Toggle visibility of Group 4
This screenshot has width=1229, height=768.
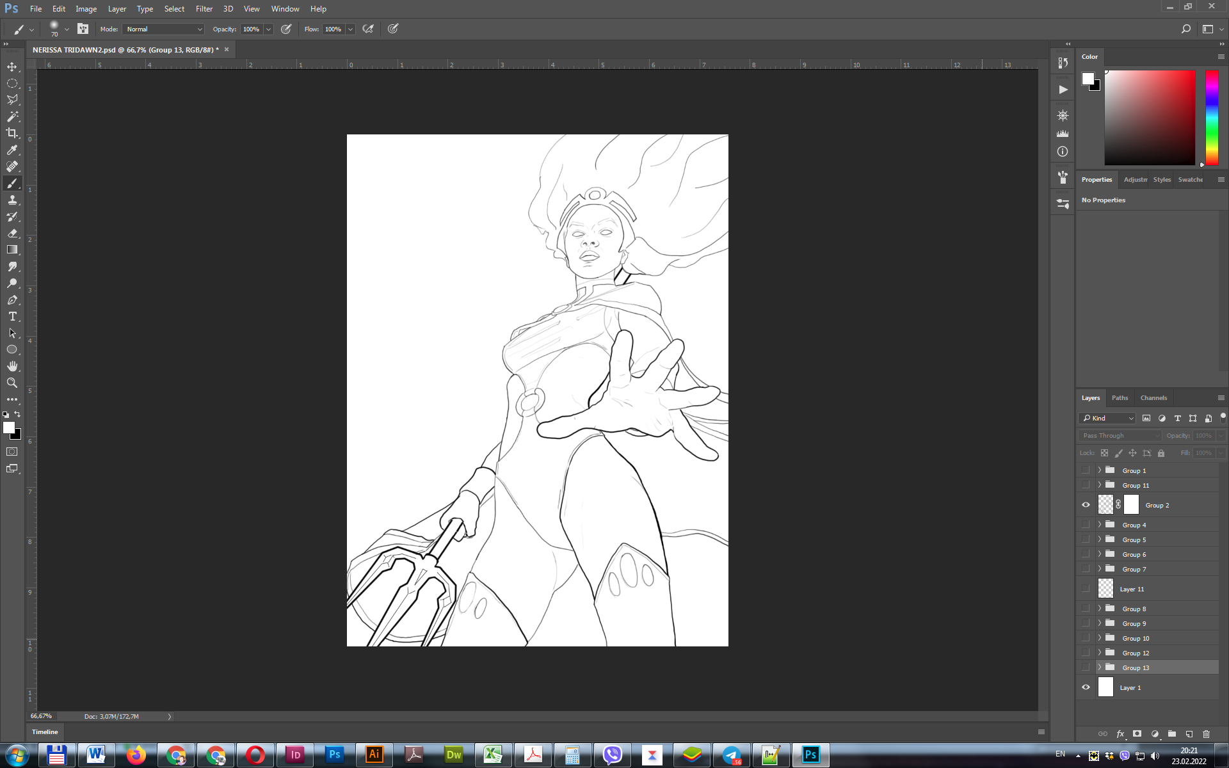pyautogui.click(x=1086, y=525)
